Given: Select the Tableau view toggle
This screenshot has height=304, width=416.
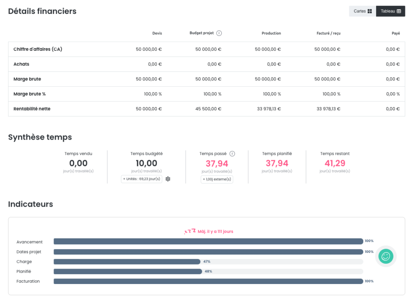Looking at the screenshot, I should tap(390, 11).
